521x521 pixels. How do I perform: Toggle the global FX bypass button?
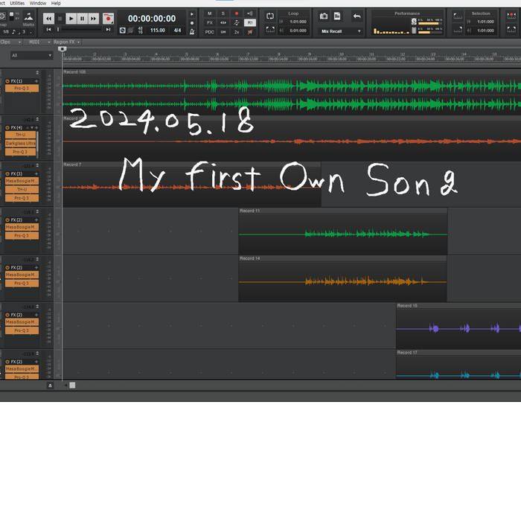tap(209, 22)
